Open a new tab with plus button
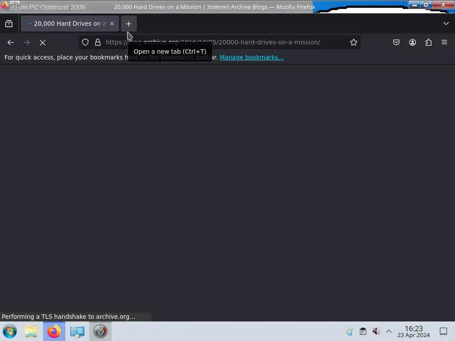The width and height of the screenshot is (455, 341). [128, 24]
